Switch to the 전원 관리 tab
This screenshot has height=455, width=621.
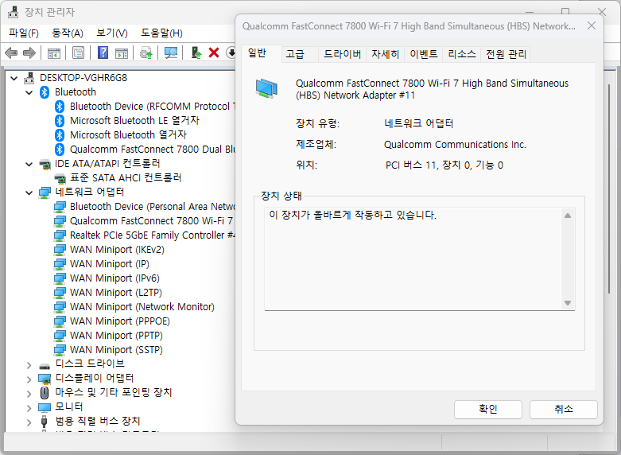pyautogui.click(x=506, y=54)
